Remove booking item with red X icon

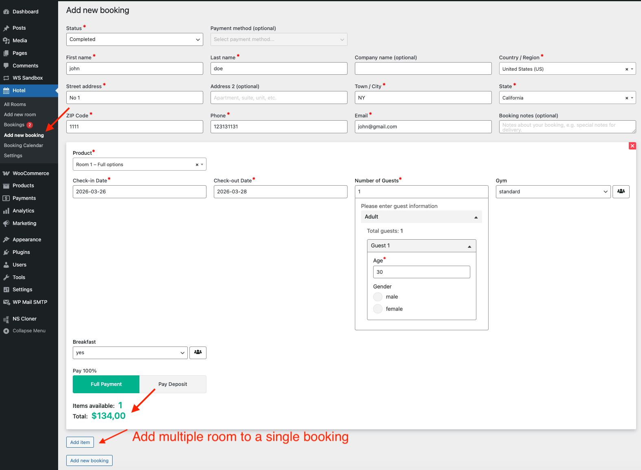632,146
